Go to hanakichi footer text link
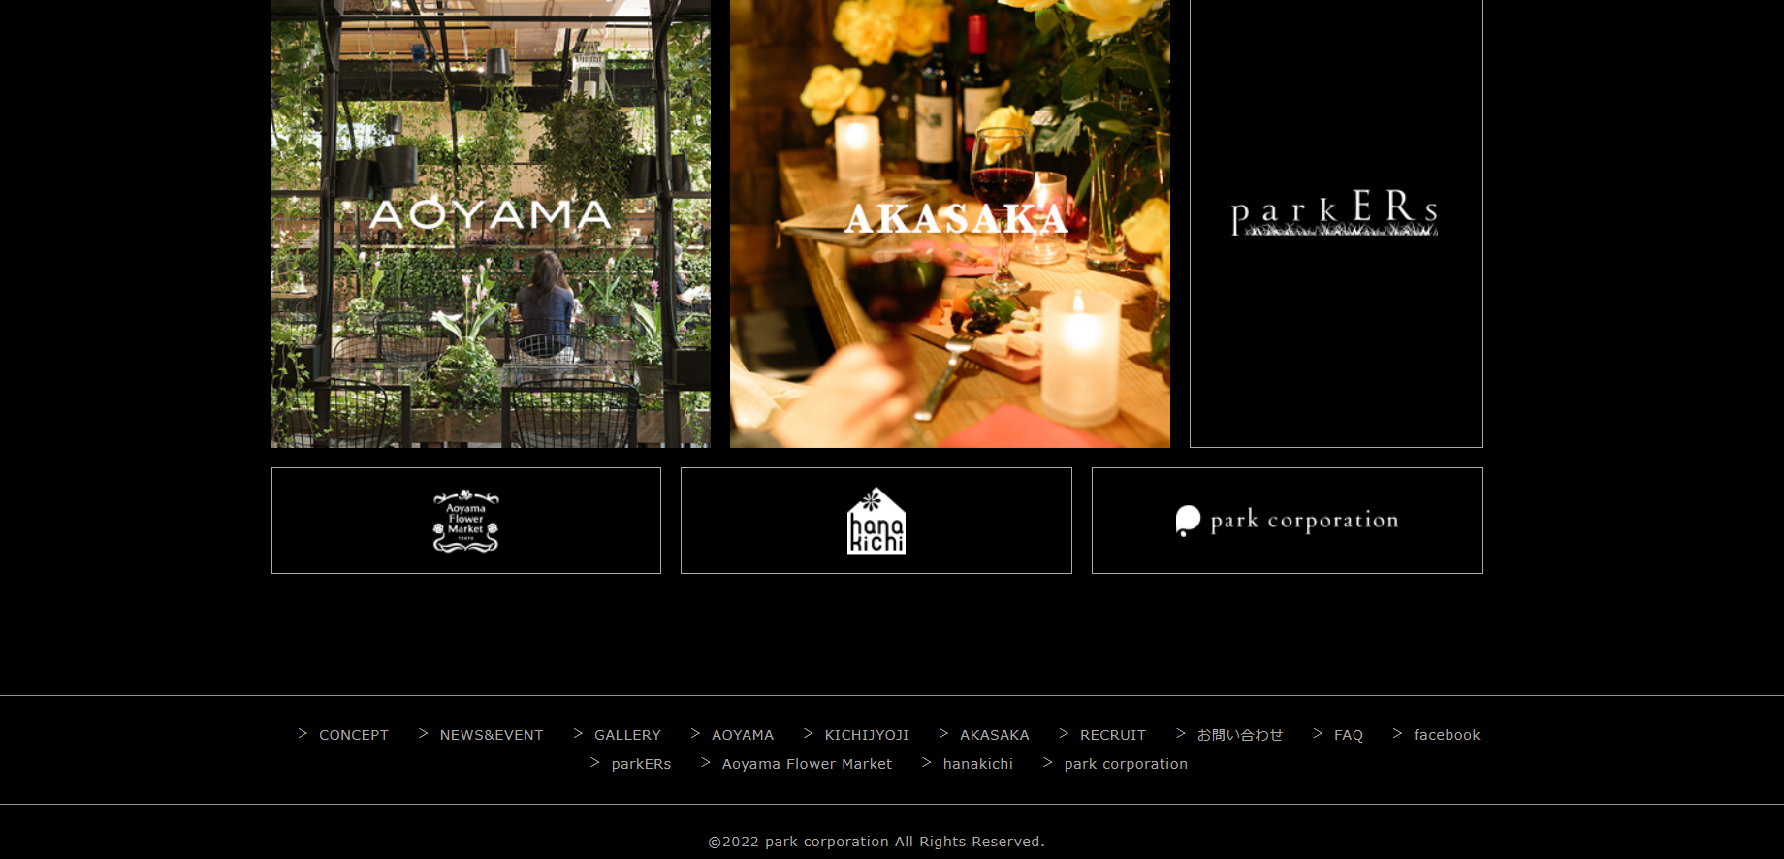The image size is (1784, 859). point(977,764)
